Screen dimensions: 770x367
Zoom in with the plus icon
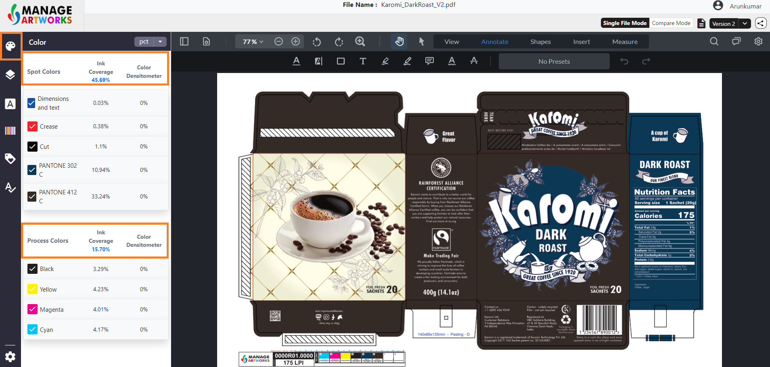click(x=296, y=42)
